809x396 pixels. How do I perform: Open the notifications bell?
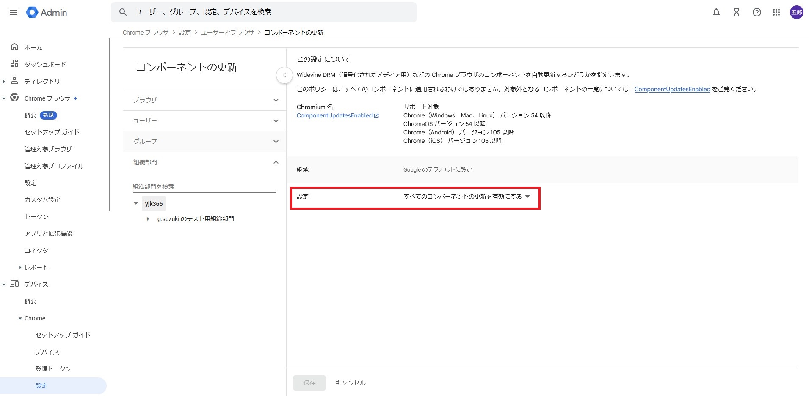[x=716, y=12]
